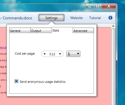Viewport: 125px width, 105px height.
Task: Open the Tutorial link
Action: (95, 18)
